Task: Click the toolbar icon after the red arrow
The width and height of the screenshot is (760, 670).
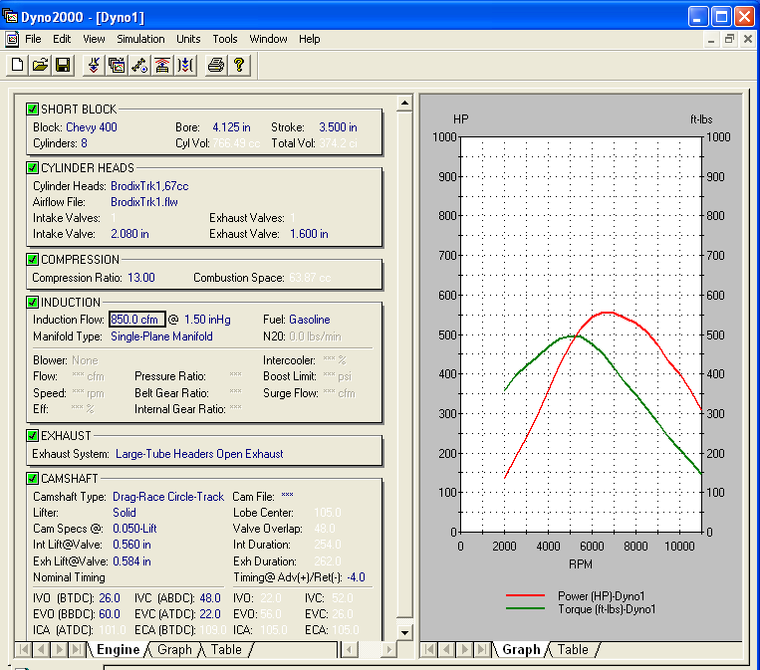Action: coord(117,65)
